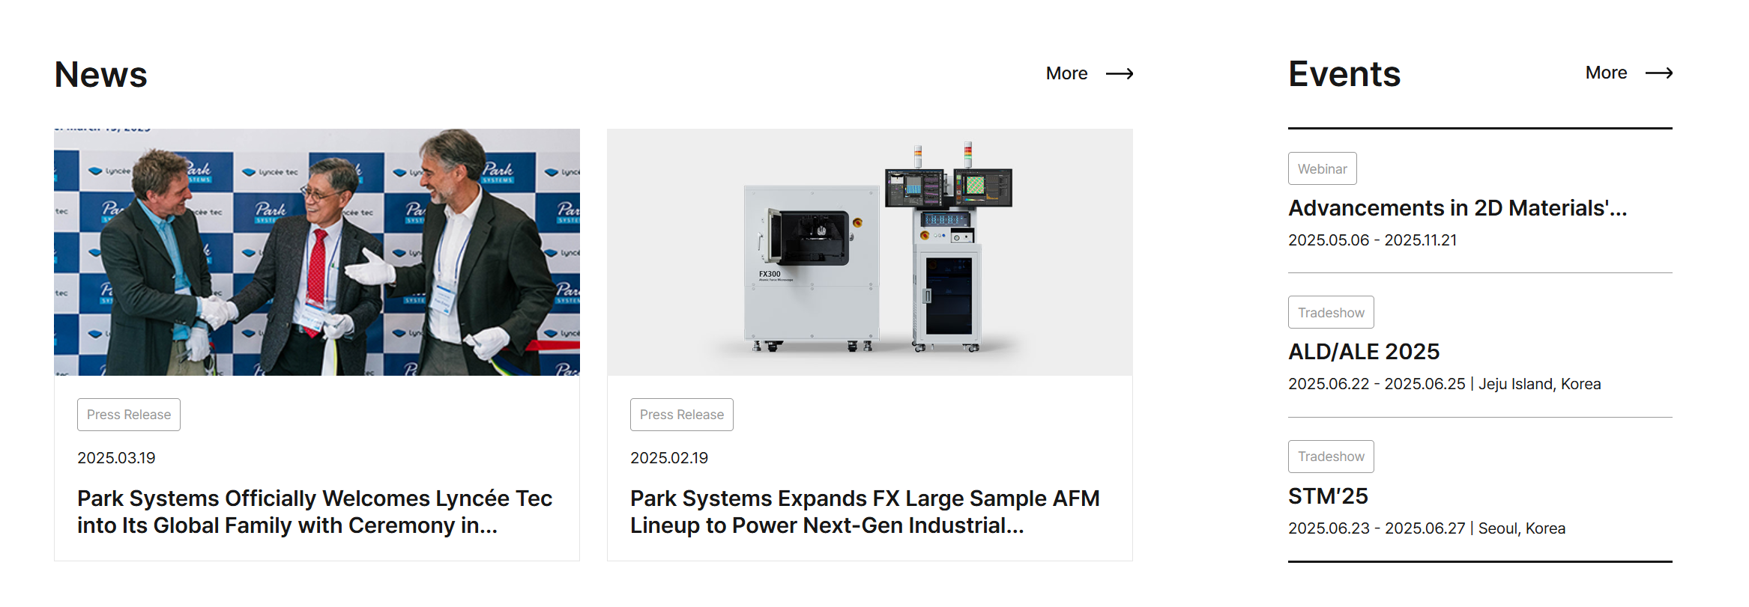Image resolution: width=1749 pixels, height=607 pixels.
Task: Click the Press Release tag dated 2025.03.19
Action: (129, 415)
